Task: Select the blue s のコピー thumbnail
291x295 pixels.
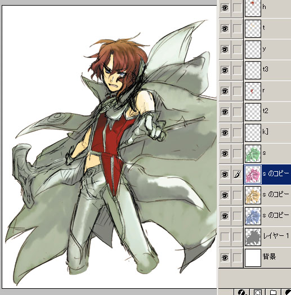Action: 253,216
